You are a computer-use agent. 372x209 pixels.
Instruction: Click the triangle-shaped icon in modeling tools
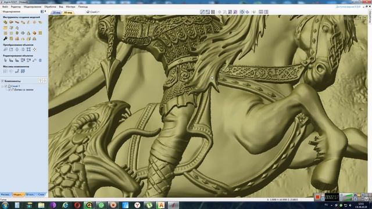tap(28, 33)
